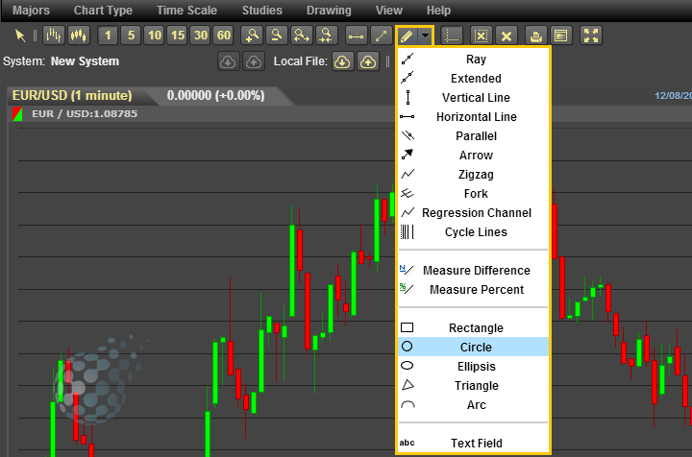This screenshot has width=692, height=457.
Task: Switch chart to candlestick type icon
Action: 79,36
